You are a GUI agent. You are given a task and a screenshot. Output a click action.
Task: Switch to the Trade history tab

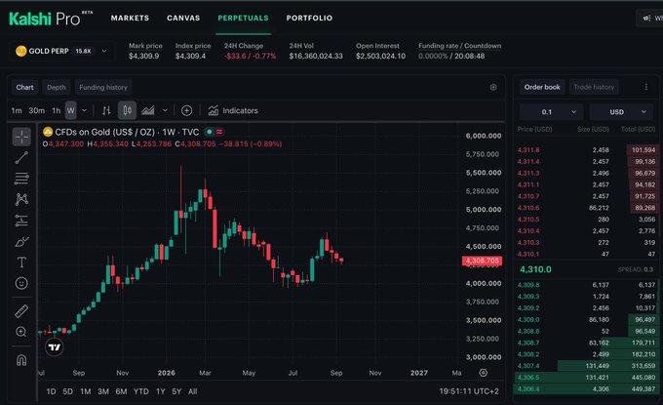[x=594, y=87]
